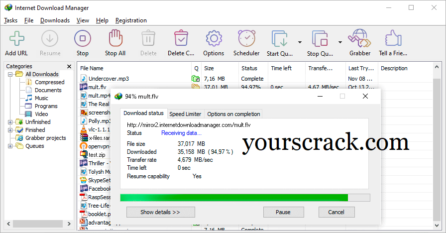The image size is (446, 233).
Task: Open the Help menu
Action: (102, 20)
